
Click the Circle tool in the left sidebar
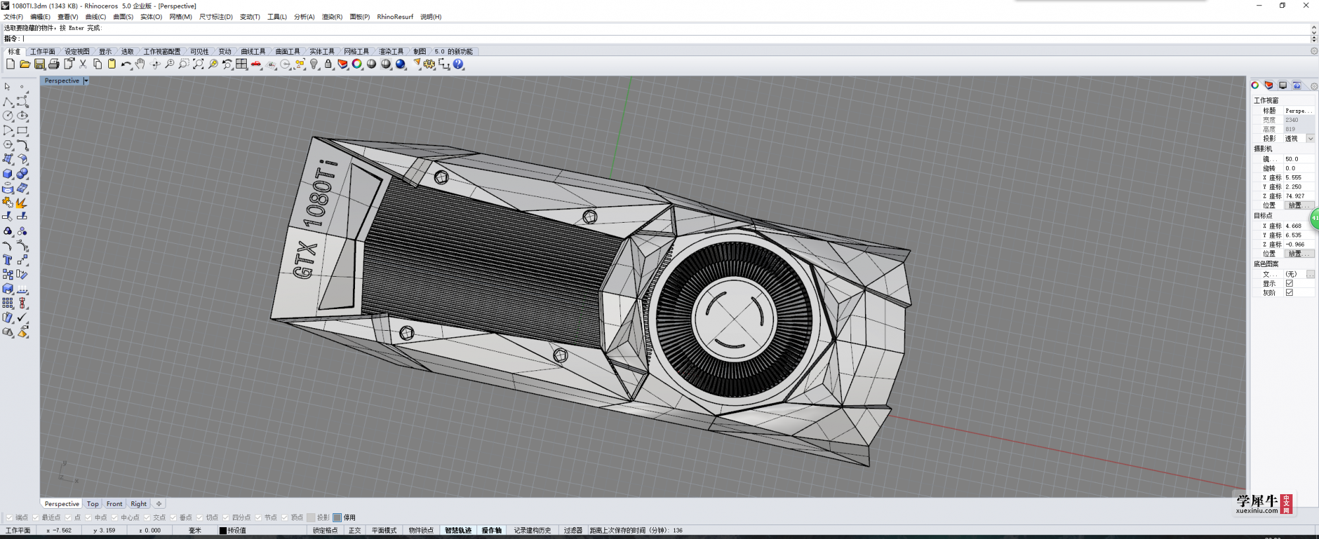[x=8, y=115]
